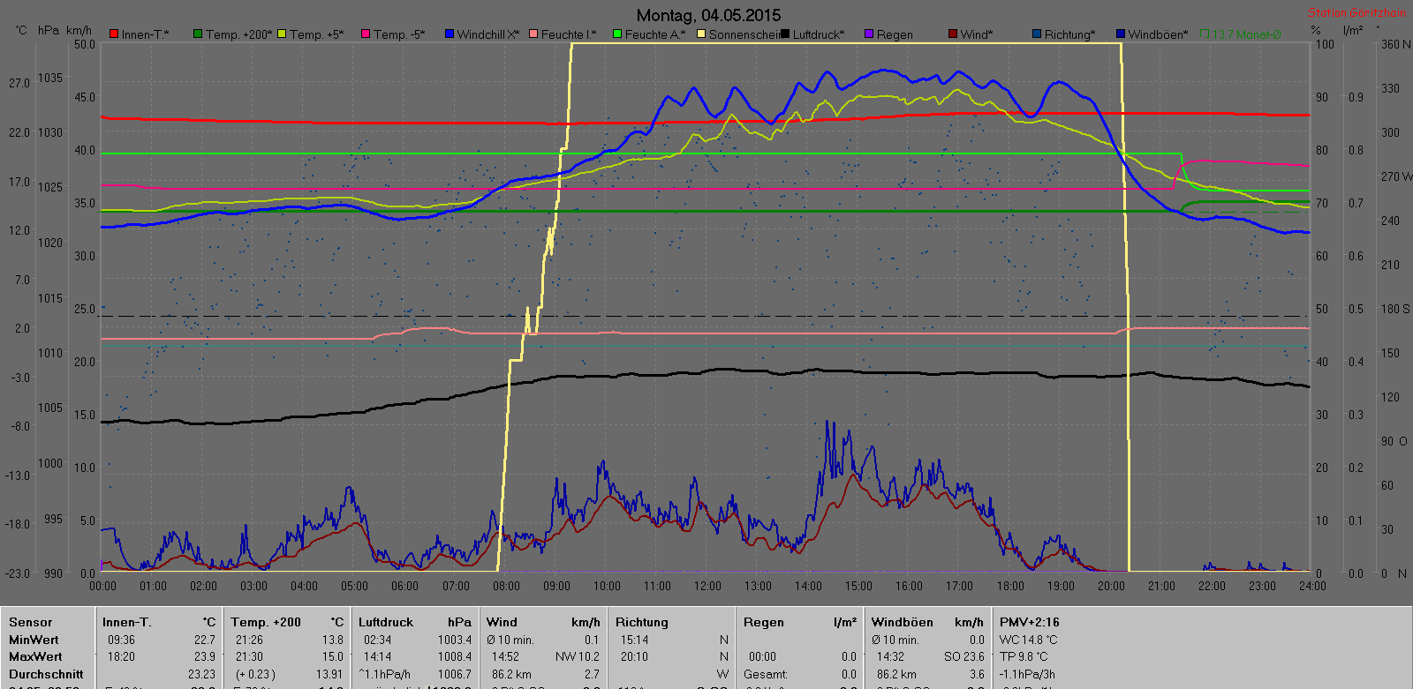This screenshot has width=1413, height=689.
Task: Click Wind maximum time 14:52
Action: pyautogui.click(x=505, y=656)
